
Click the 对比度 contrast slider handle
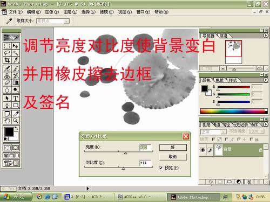(x=123, y=169)
